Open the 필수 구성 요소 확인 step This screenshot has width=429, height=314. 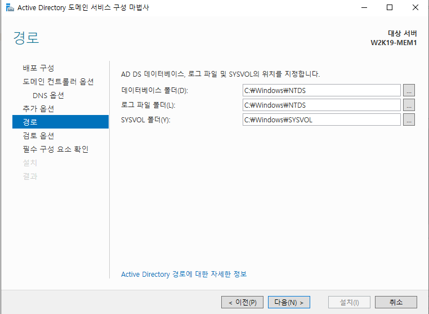[x=56, y=149]
